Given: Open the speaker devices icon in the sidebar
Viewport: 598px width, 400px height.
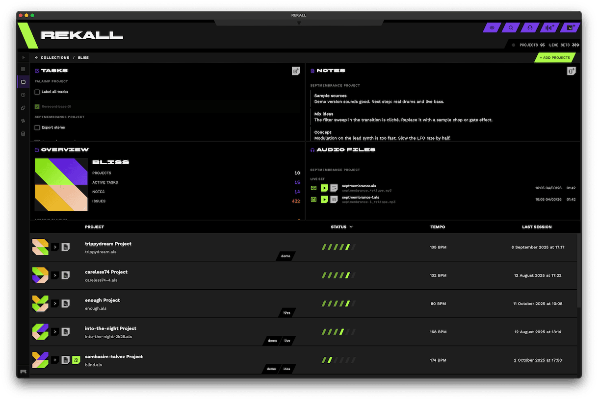Looking at the screenshot, I should coord(23,133).
